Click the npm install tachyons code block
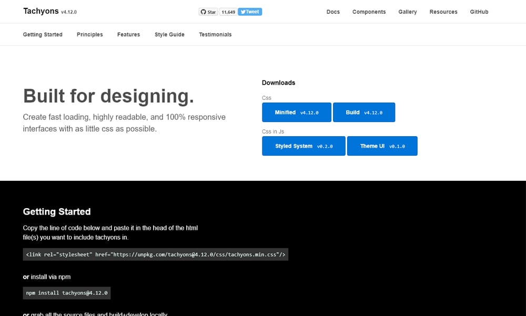 (x=67, y=293)
